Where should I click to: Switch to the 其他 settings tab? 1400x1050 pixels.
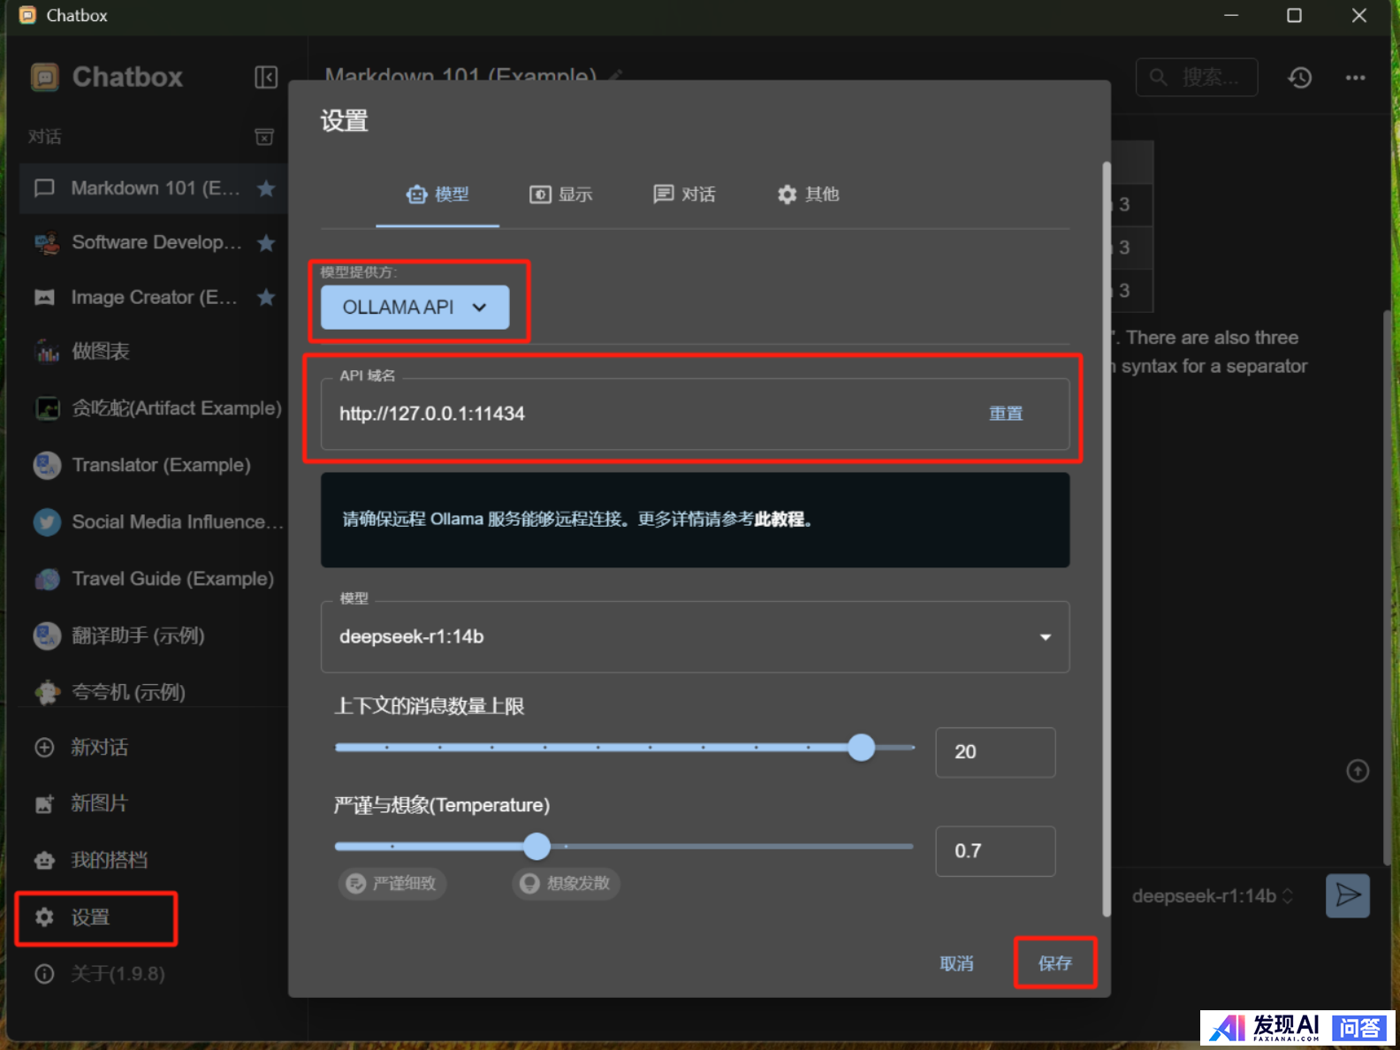click(808, 194)
